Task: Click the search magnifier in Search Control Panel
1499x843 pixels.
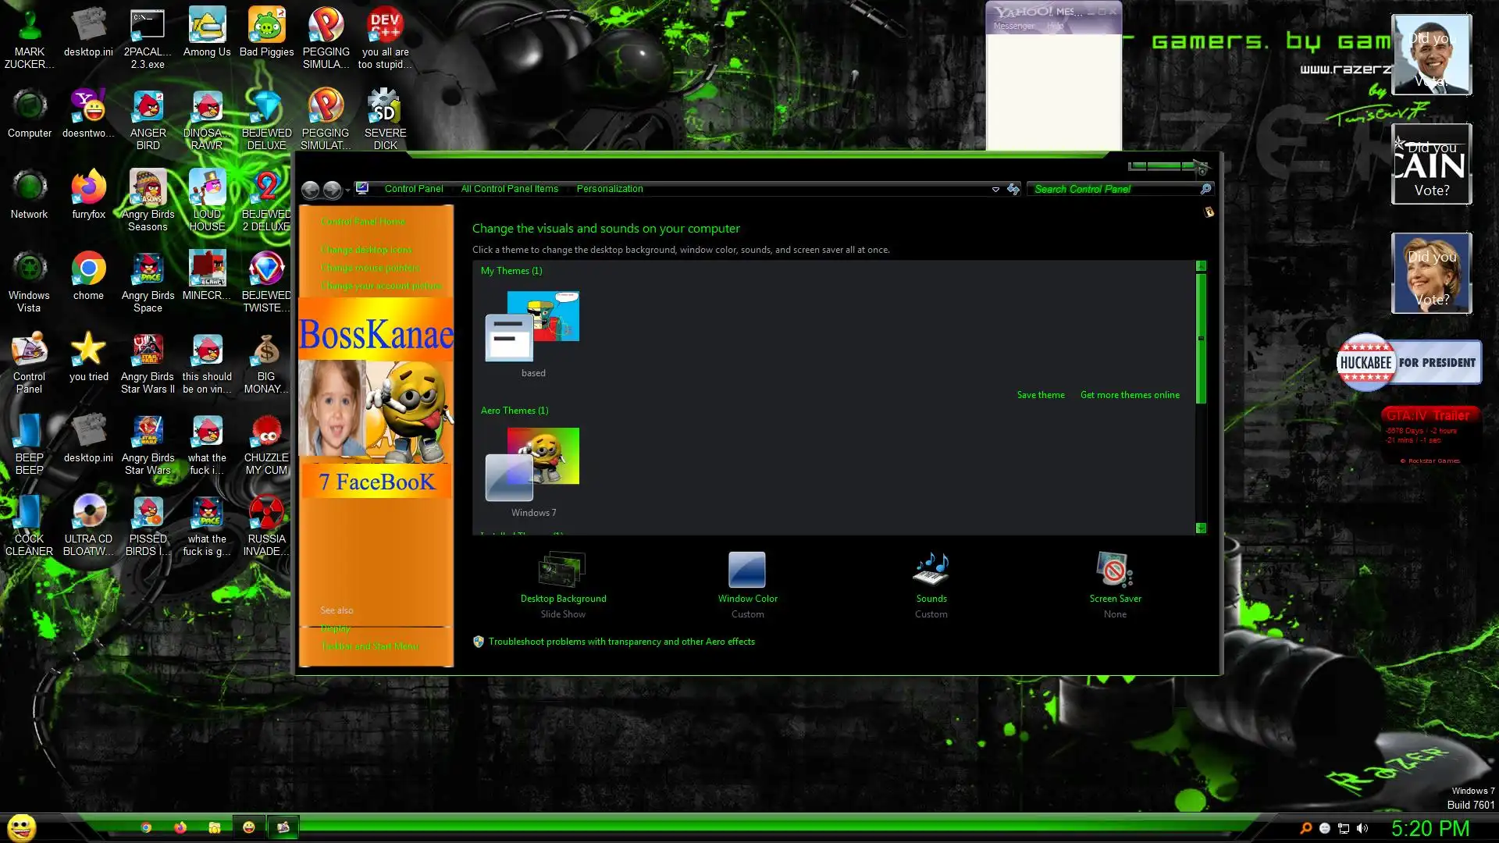Action: point(1205,189)
